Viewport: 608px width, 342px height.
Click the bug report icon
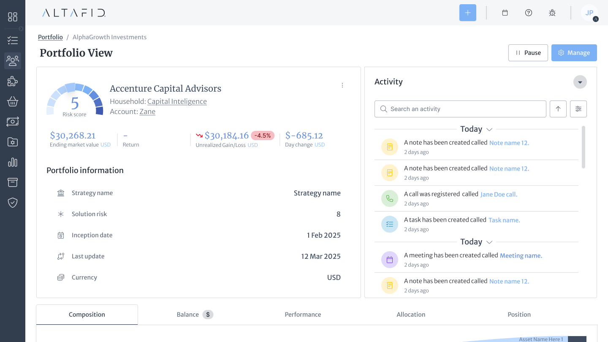[x=552, y=13]
